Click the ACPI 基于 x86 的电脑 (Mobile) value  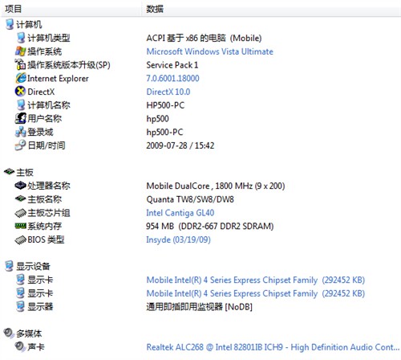(x=204, y=38)
